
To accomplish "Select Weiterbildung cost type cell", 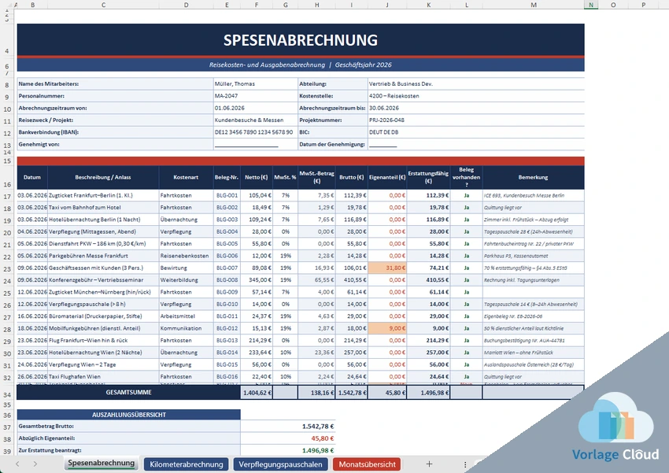I will coord(186,280).
